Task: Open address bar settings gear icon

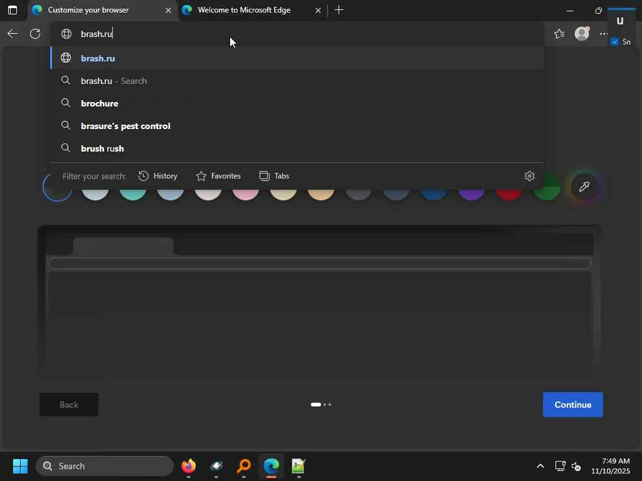Action: point(529,176)
